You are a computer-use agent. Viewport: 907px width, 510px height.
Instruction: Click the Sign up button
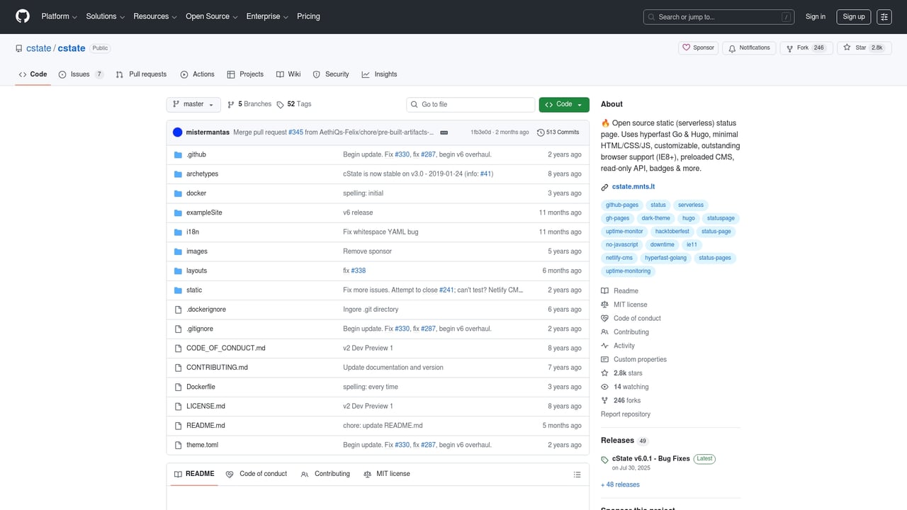(x=853, y=17)
